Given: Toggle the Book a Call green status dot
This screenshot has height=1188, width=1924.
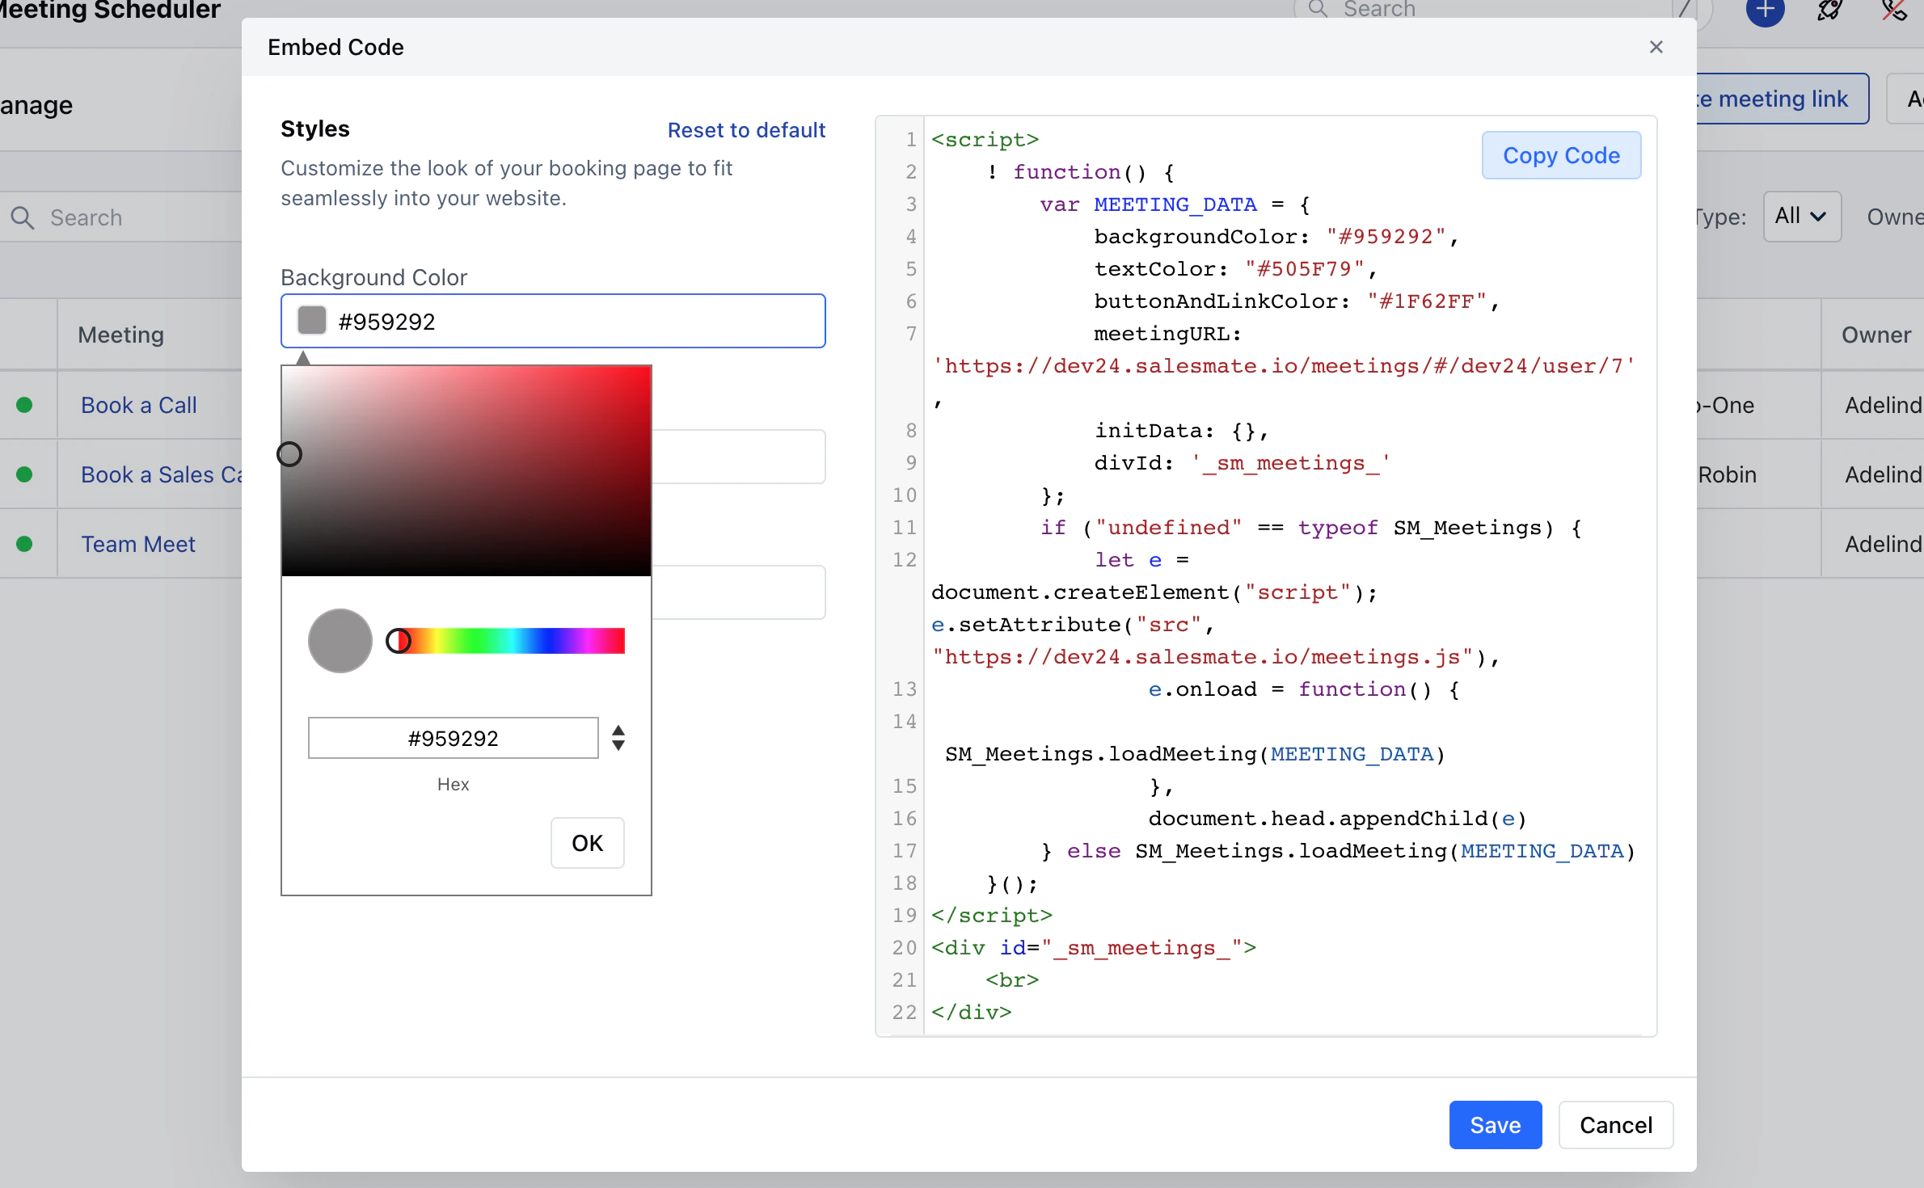Looking at the screenshot, I should coord(24,405).
